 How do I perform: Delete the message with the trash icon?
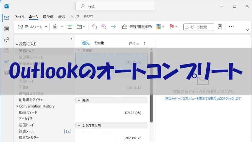tap(55, 27)
